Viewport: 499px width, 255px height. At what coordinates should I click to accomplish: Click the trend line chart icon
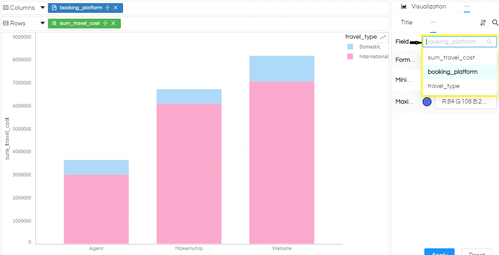click(383, 37)
